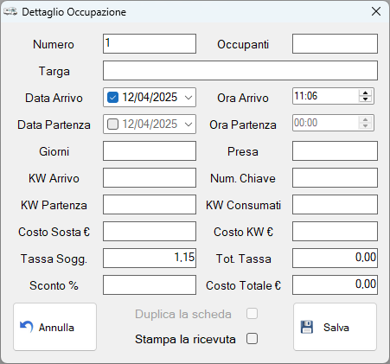Click the camper icon in title bar
The image size is (390, 364).
(10, 12)
